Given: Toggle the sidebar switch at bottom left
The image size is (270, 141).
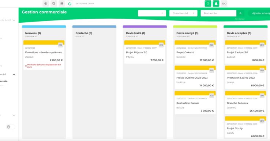Looking at the screenshot, I should pos(11,127).
